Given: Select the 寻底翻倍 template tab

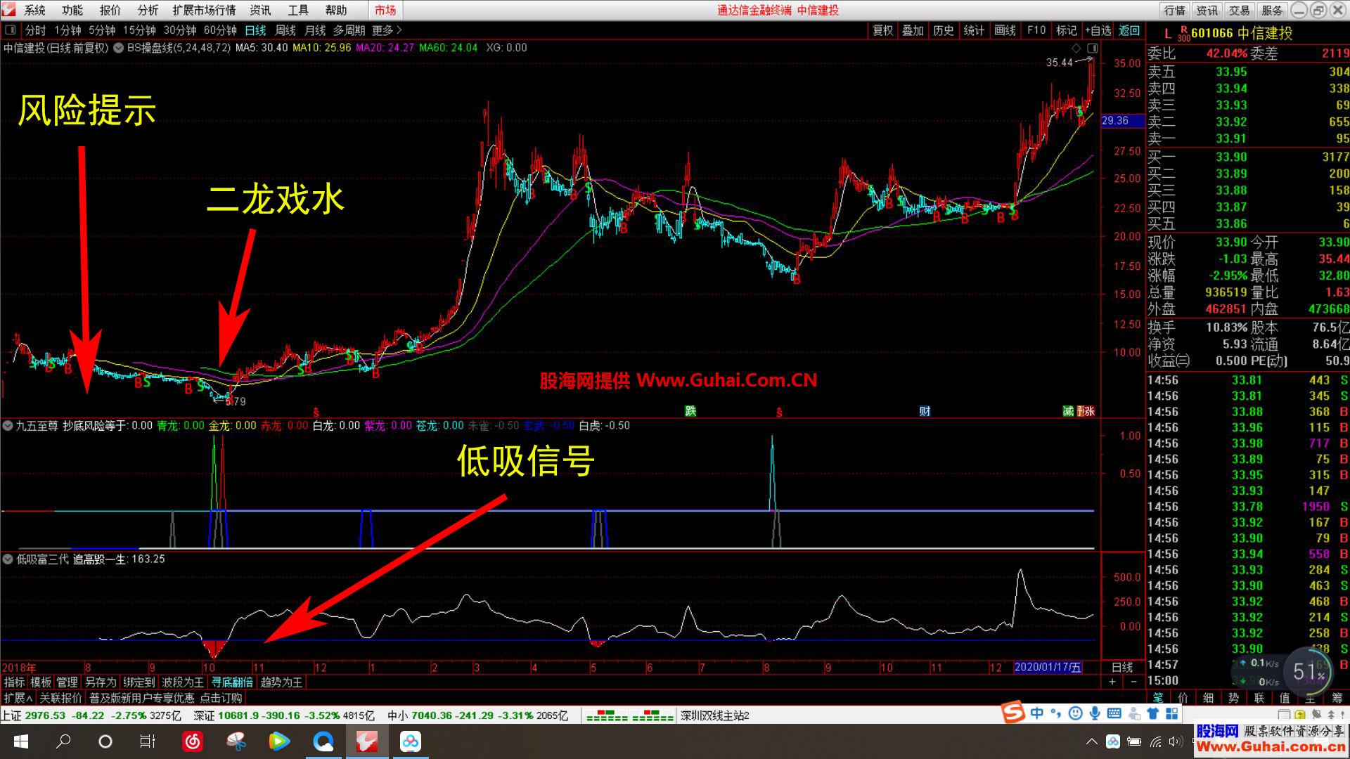Looking at the screenshot, I should [x=232, y=682].
